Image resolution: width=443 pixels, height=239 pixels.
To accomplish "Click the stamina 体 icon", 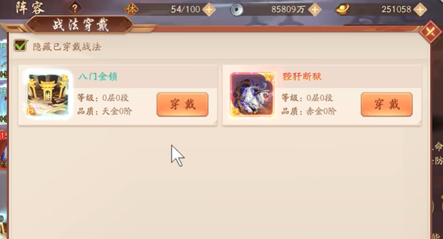I will 132,9.
